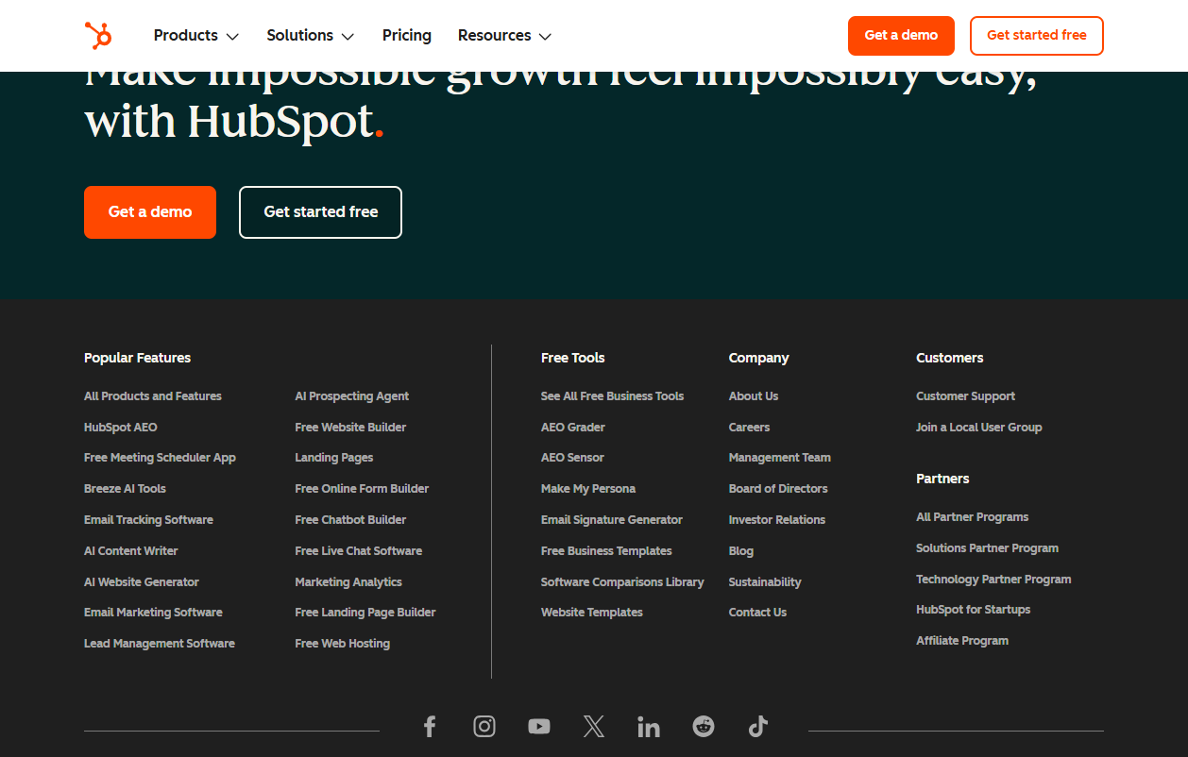Open the Careers link
1188x757 pixels.
749,428
